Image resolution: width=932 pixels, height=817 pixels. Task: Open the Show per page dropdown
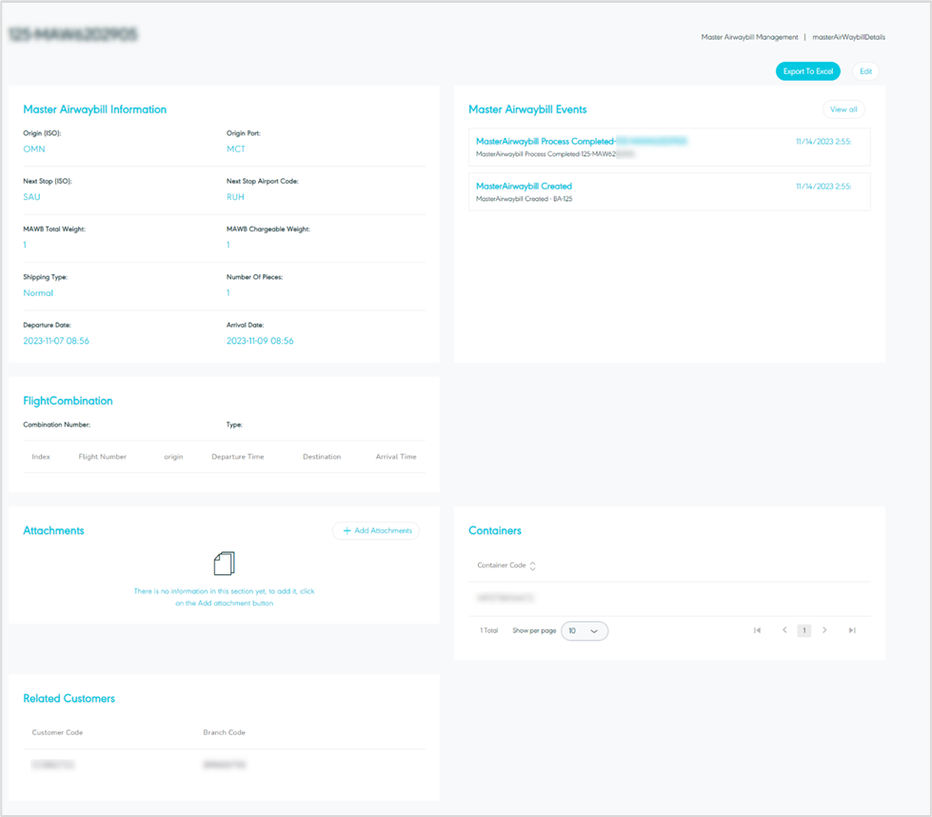pos(584,630)
